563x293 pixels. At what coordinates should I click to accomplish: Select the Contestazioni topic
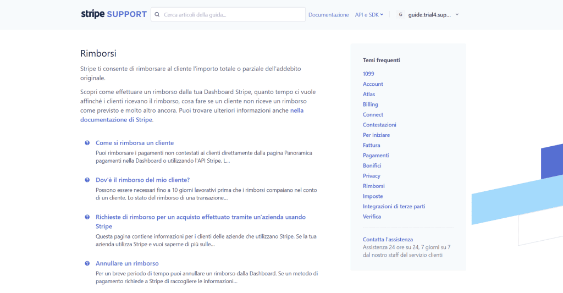[x=379, y=125]
